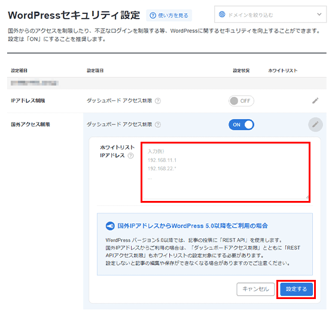The image size is (335, 311).
Task: Click help icon next to ホワイトリスト IPアドレス
Action: (131, 155)
